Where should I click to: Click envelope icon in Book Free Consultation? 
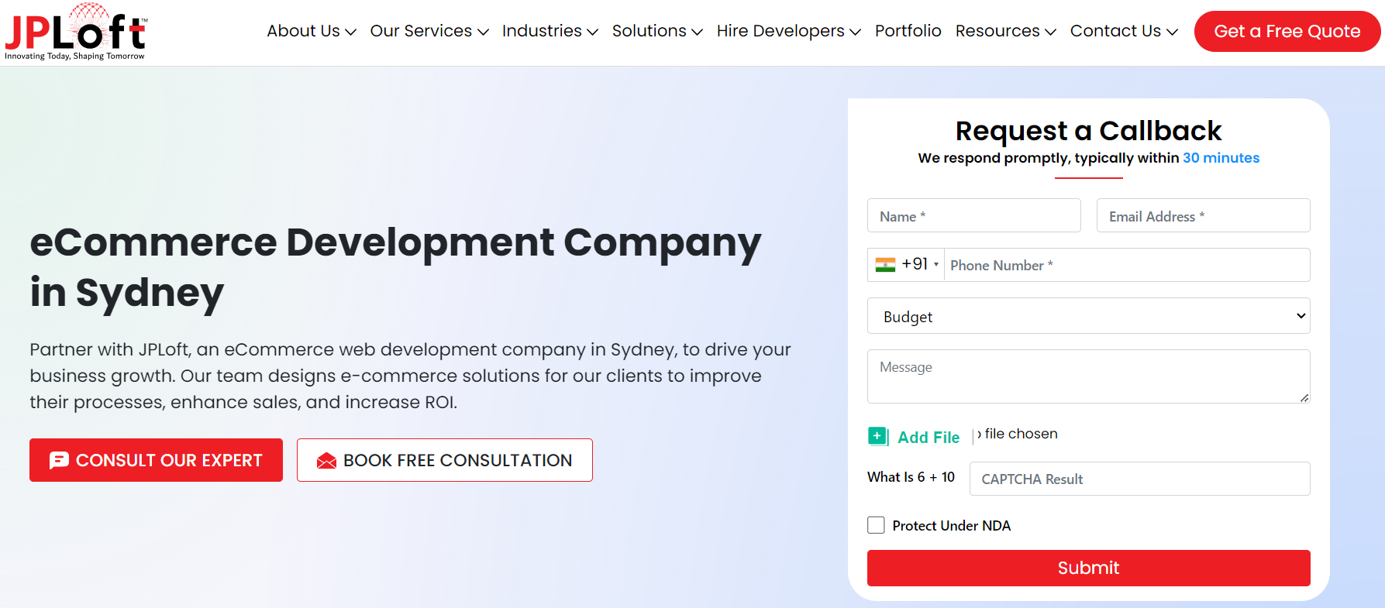click(326, 461)
